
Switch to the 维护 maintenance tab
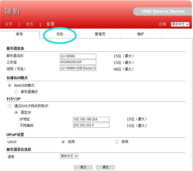coord(140,34)
